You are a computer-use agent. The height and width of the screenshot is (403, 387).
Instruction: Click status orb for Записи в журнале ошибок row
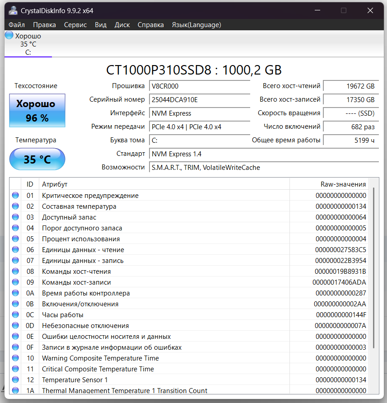tap(15, 347)
